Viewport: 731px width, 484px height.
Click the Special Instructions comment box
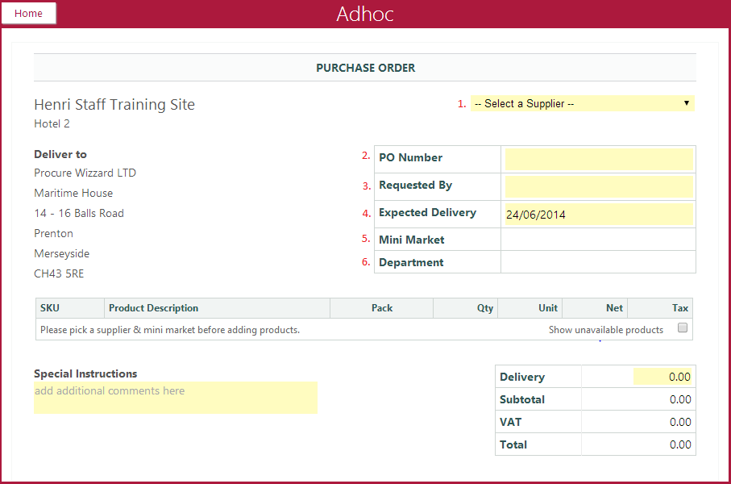tap(175, 398)
